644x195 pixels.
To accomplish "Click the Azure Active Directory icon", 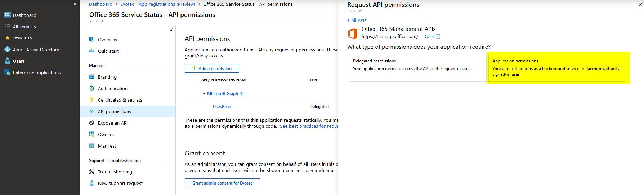I will tap(7, 50).
